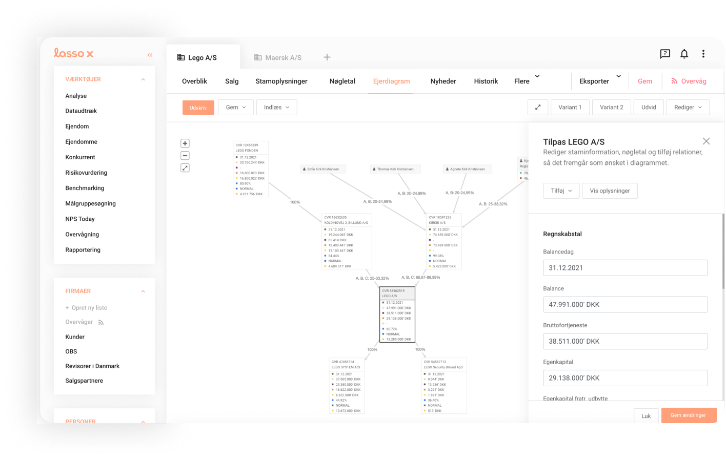Screen dimensions: 726x461
Task: Switch to the Maersk A/S tab
Action: [x=278, y=57]
